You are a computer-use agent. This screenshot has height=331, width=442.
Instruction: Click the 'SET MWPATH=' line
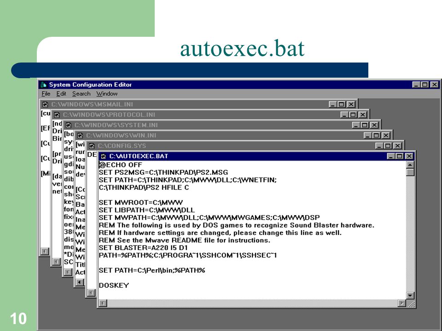(x=209, y=217)
